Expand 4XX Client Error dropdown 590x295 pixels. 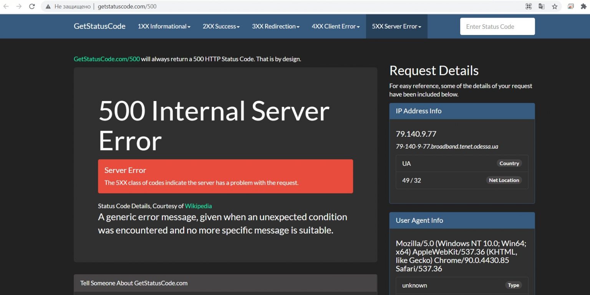[336, 27]
